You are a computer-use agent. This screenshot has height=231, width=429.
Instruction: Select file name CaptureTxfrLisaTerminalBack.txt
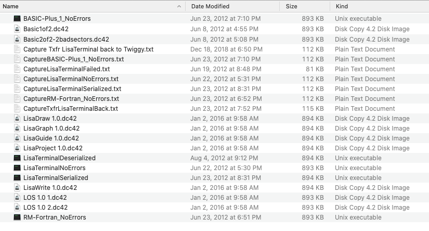tap(71, 108)
